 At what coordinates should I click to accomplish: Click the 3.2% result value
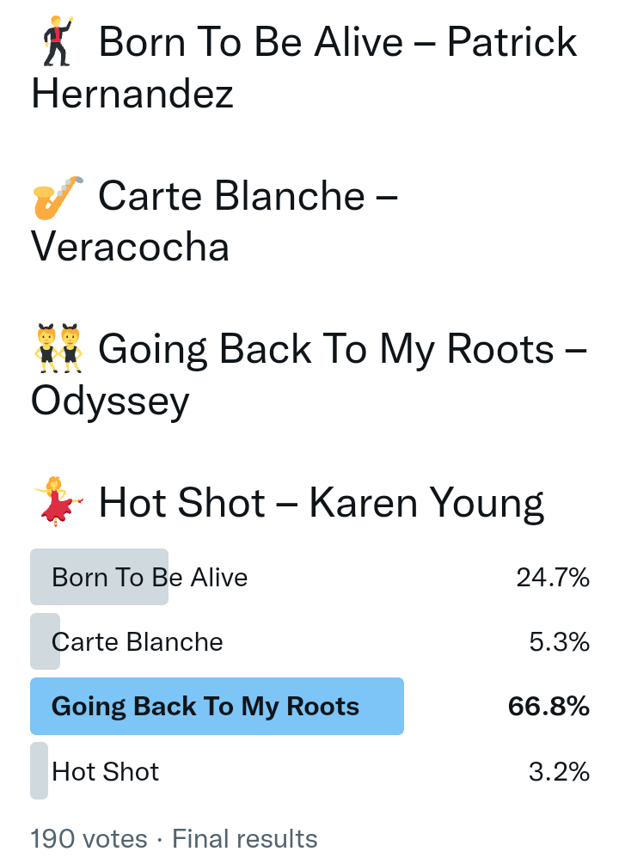(559, 771)
